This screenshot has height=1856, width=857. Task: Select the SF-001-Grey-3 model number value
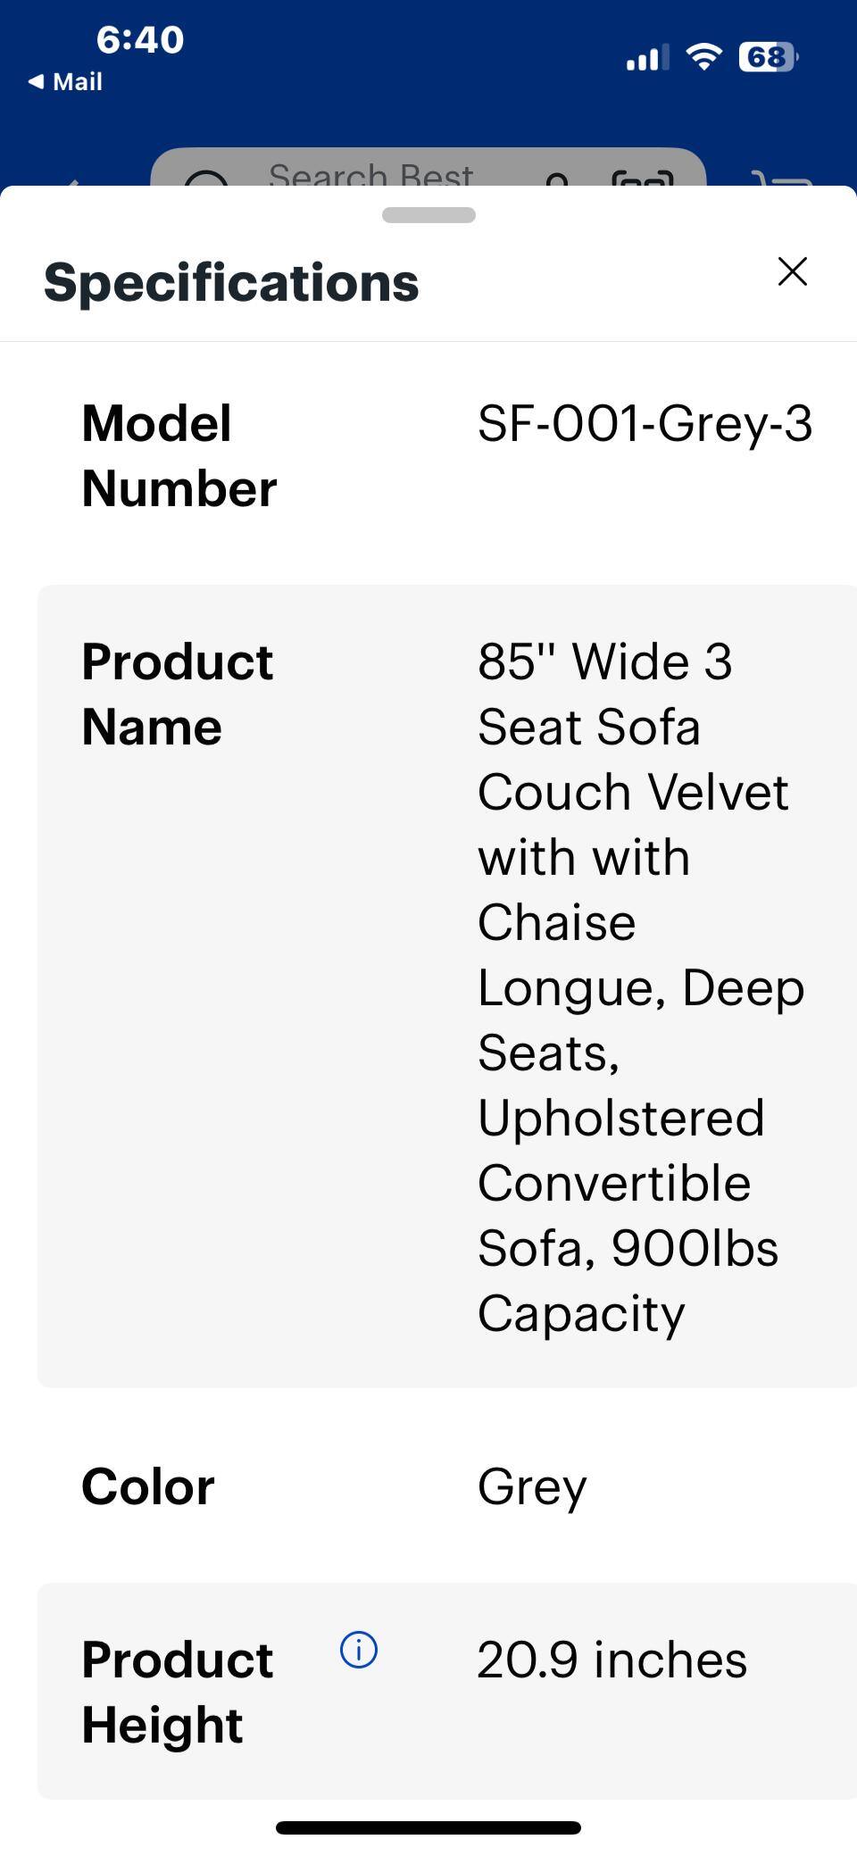click(x=645, y=423)
